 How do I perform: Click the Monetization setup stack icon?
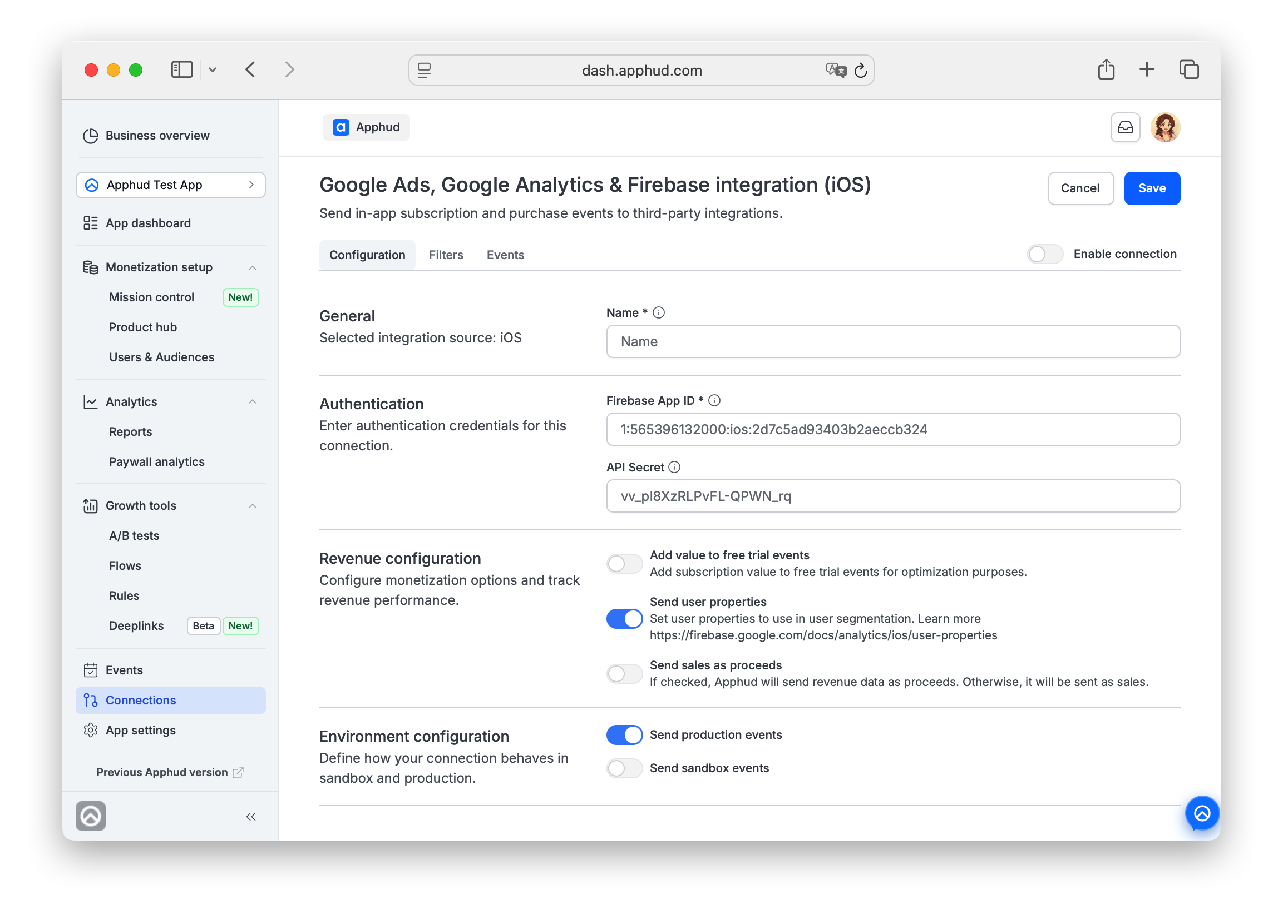click(x=91, y=267)
